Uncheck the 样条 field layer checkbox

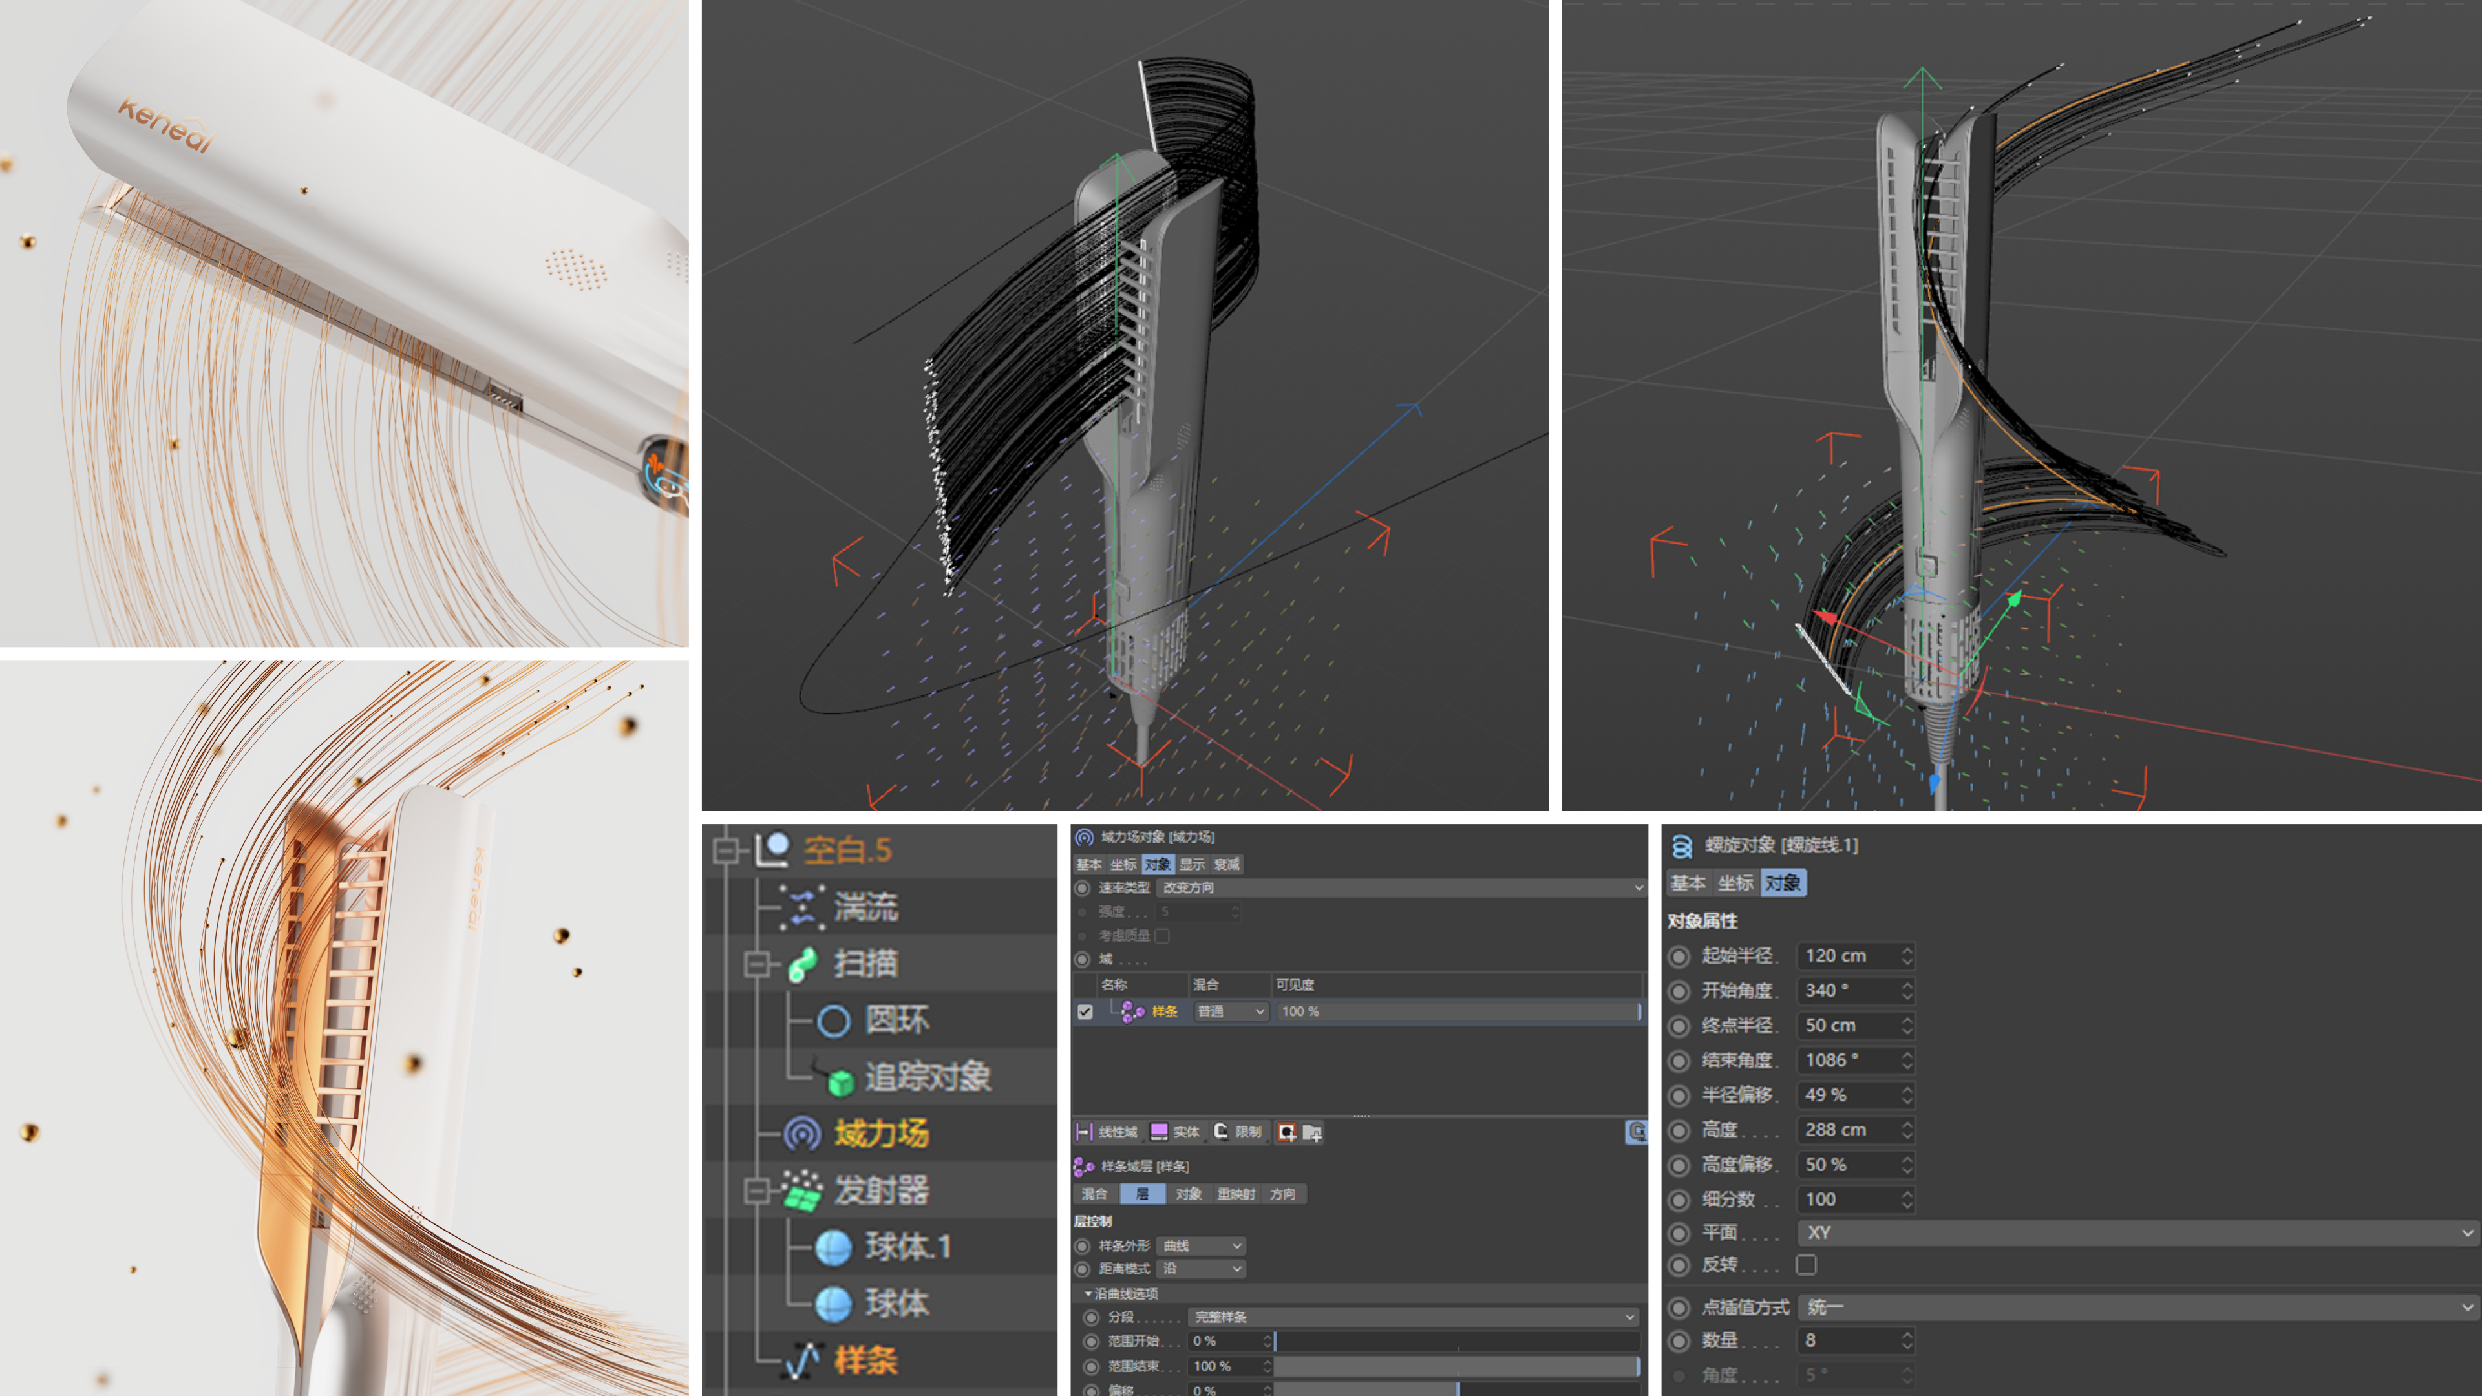(1084, 1011)
